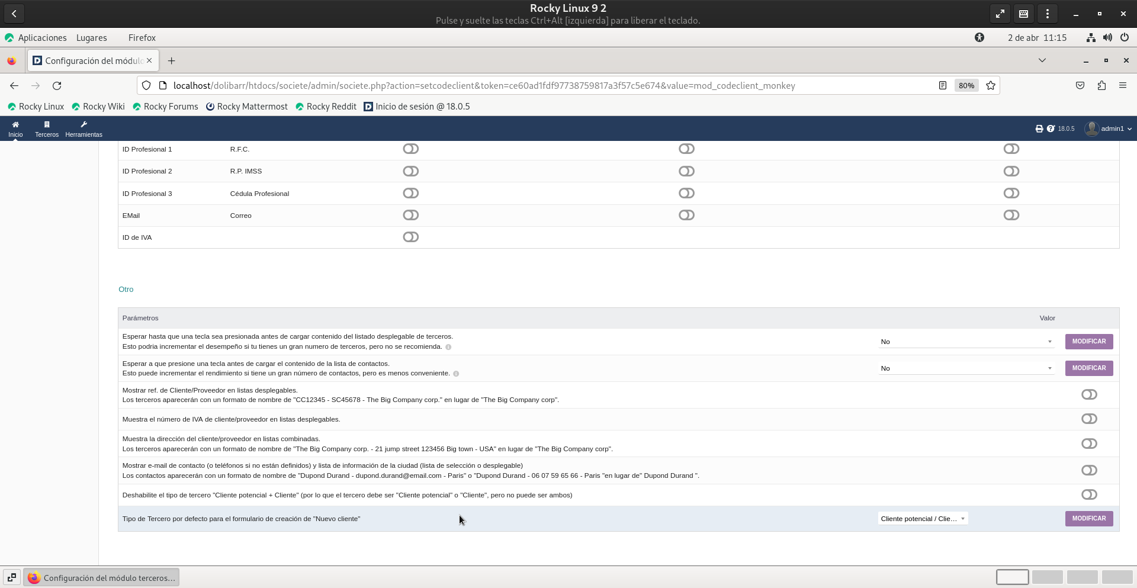Open Firefox extensions puzzle icon
This screenshot has height=588, width=1137.
[1101, 85]
